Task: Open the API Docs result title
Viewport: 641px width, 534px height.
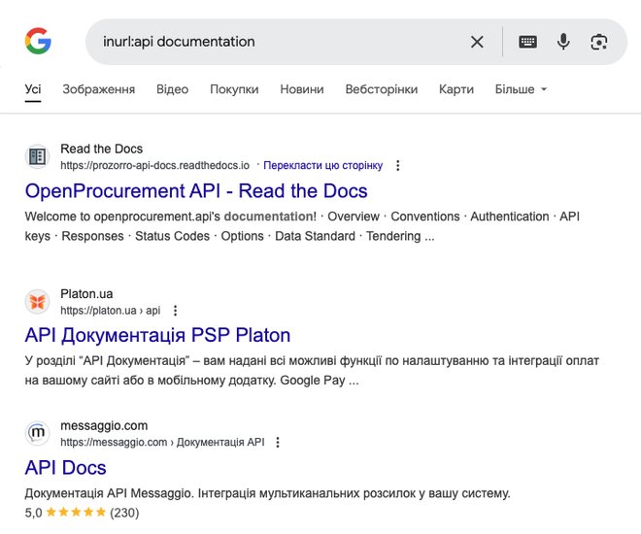Action: (x=65, y=467)
